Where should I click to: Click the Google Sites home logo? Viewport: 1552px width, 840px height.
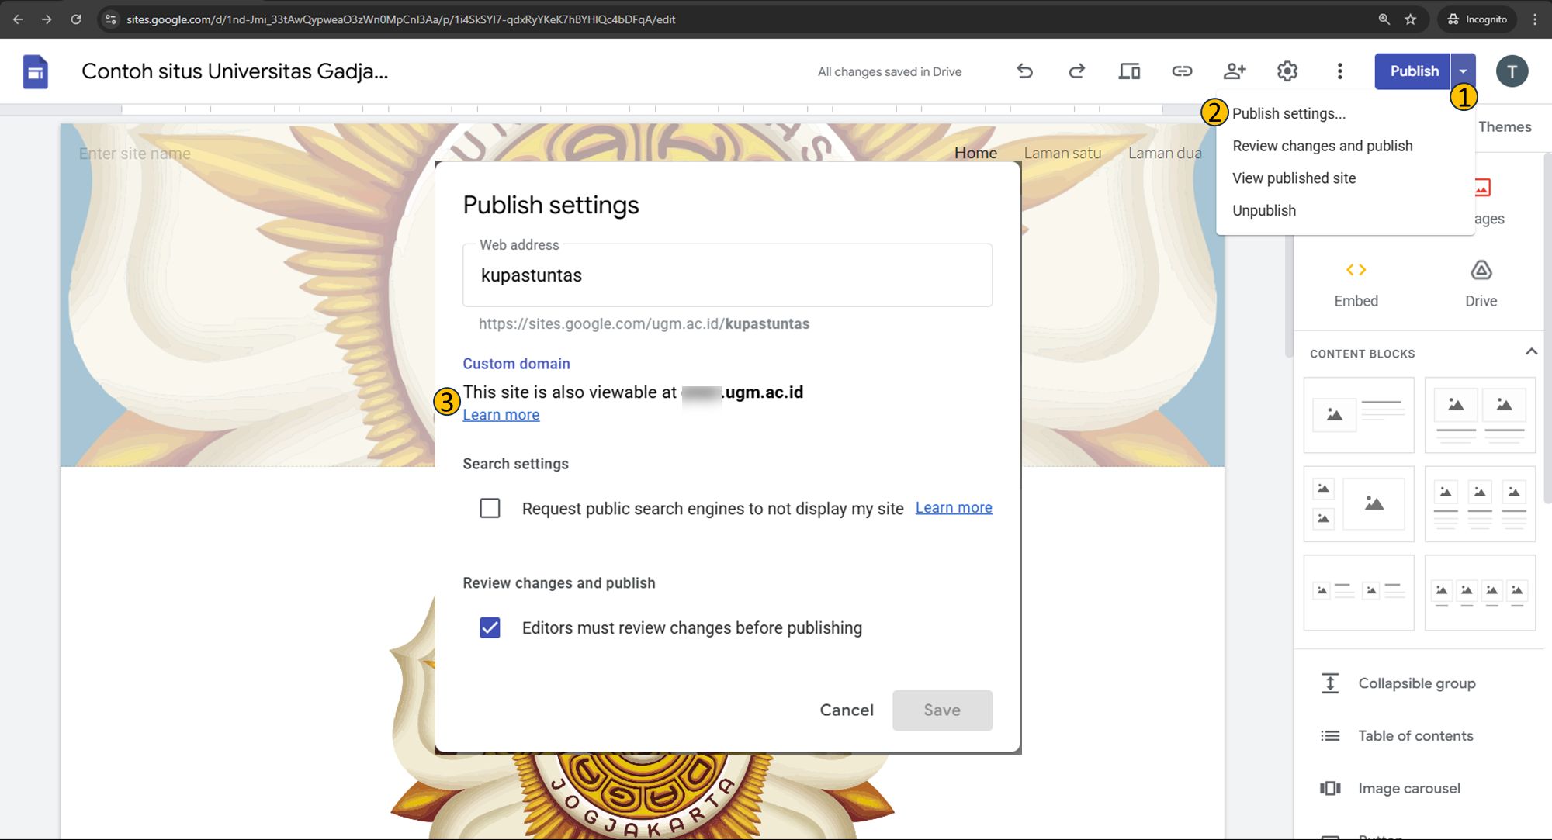click(x=35, y=71)
